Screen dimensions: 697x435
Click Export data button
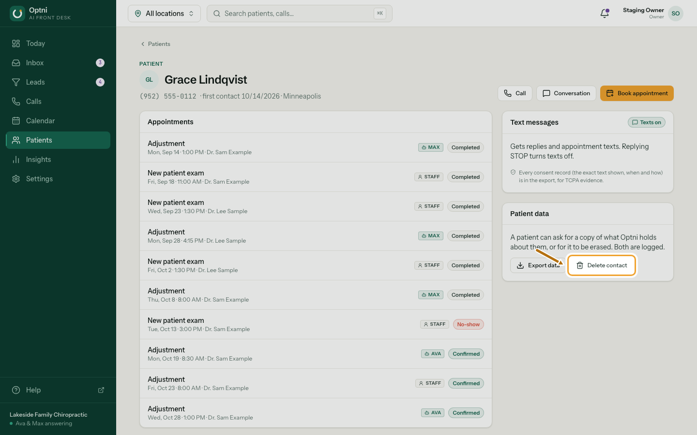538,265
